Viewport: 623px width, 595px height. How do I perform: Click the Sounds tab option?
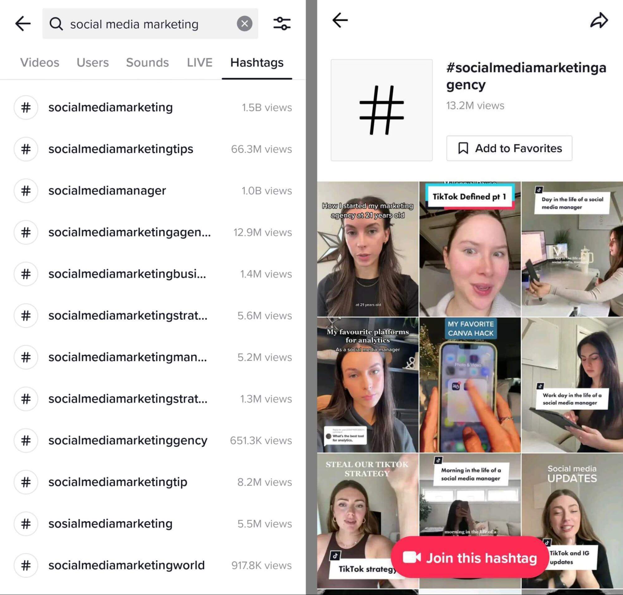146,62
